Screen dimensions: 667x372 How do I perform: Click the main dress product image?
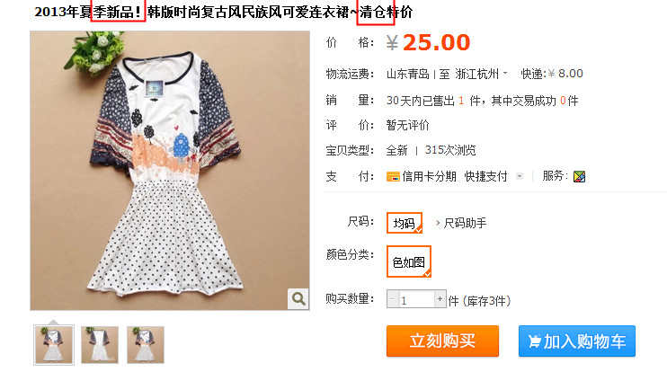[170, 171]
